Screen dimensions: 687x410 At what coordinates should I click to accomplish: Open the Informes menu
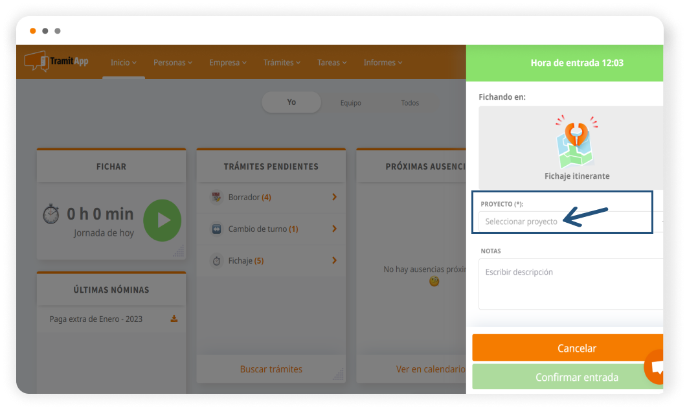point(383,63)
